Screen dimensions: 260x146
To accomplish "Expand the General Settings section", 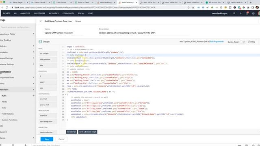I will (x=33, y=58).
